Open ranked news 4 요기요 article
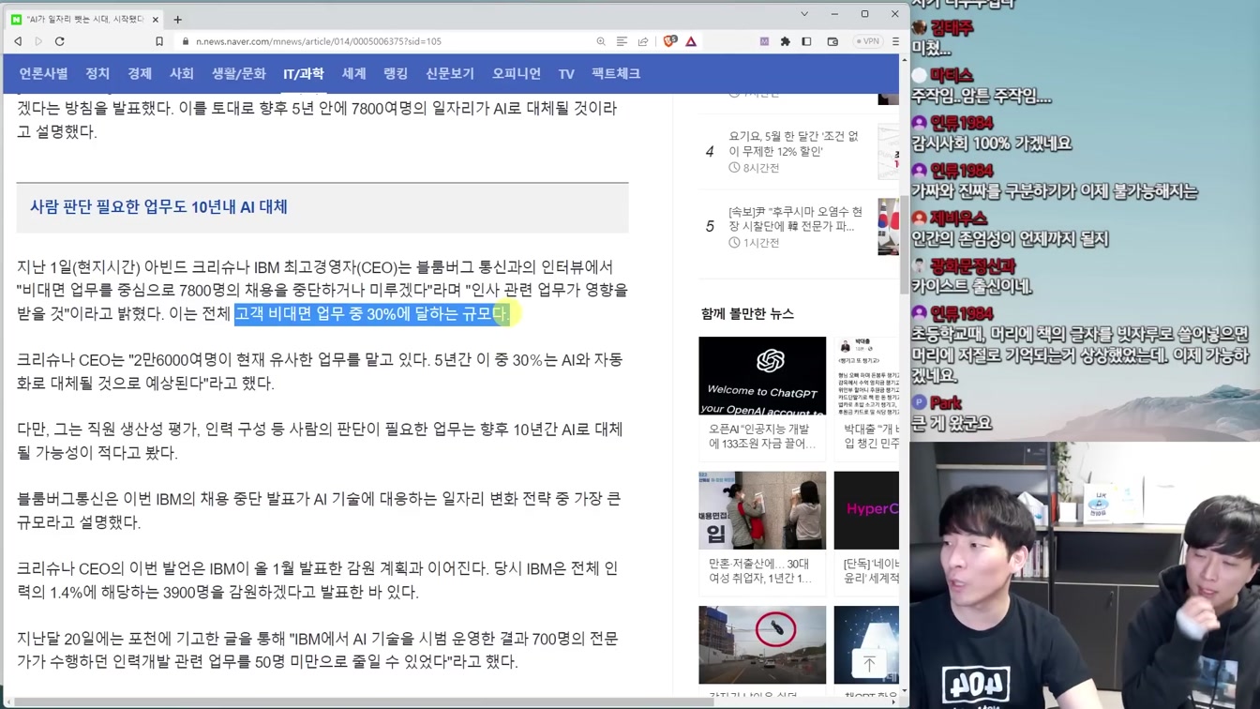1260x709 pixels. (794, 143)
